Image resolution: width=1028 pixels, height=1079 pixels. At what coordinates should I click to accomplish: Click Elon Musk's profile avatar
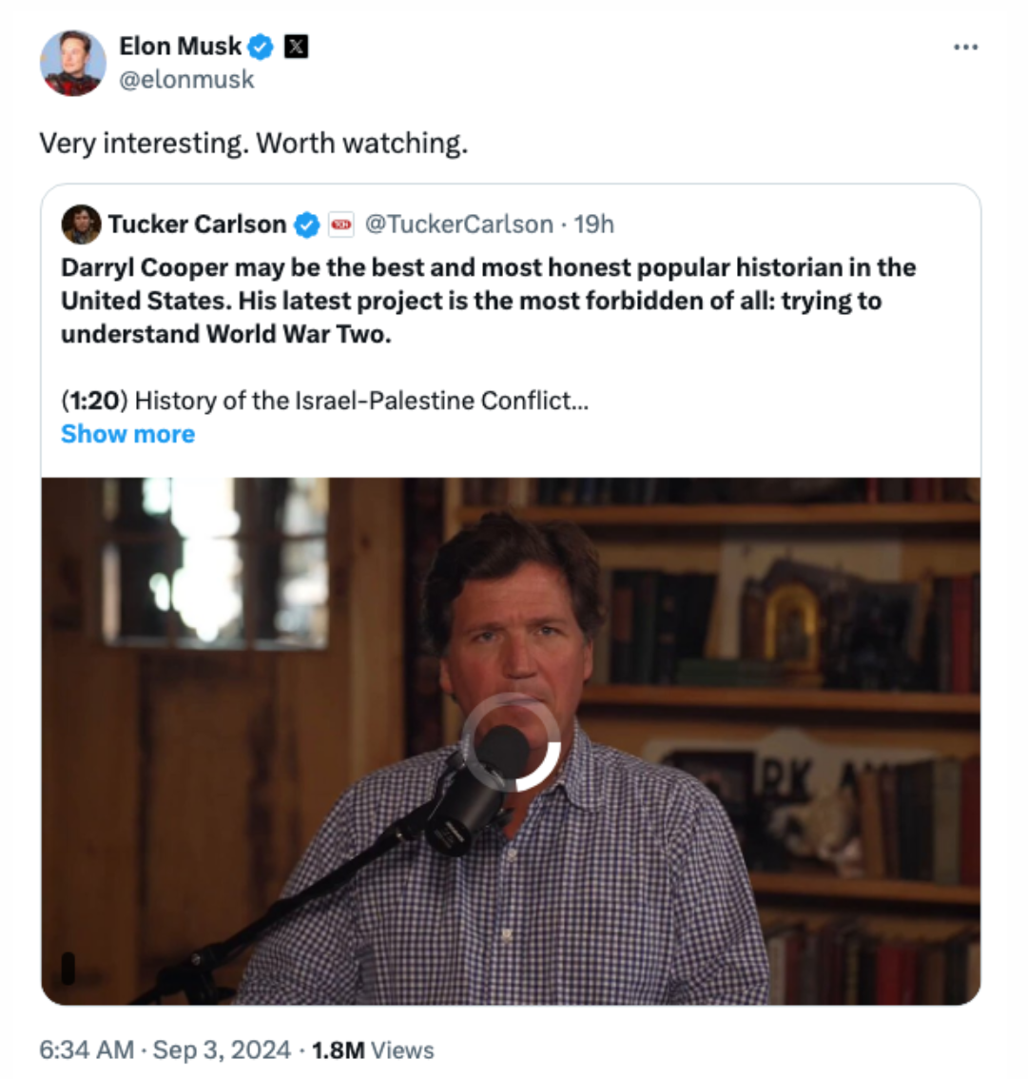(72, 63)
